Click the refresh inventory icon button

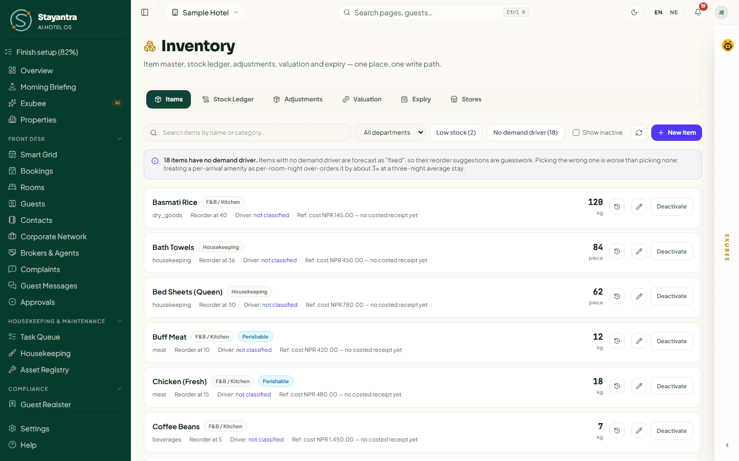pyautogui.click(x=639, y=133)
